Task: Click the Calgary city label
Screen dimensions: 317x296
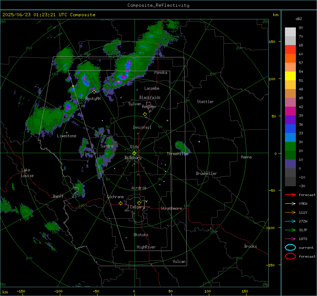Action: pos(137,207)
